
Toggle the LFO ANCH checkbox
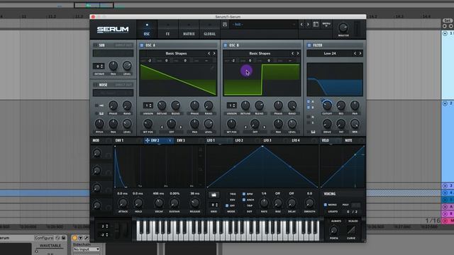click(x=244, y=200)
